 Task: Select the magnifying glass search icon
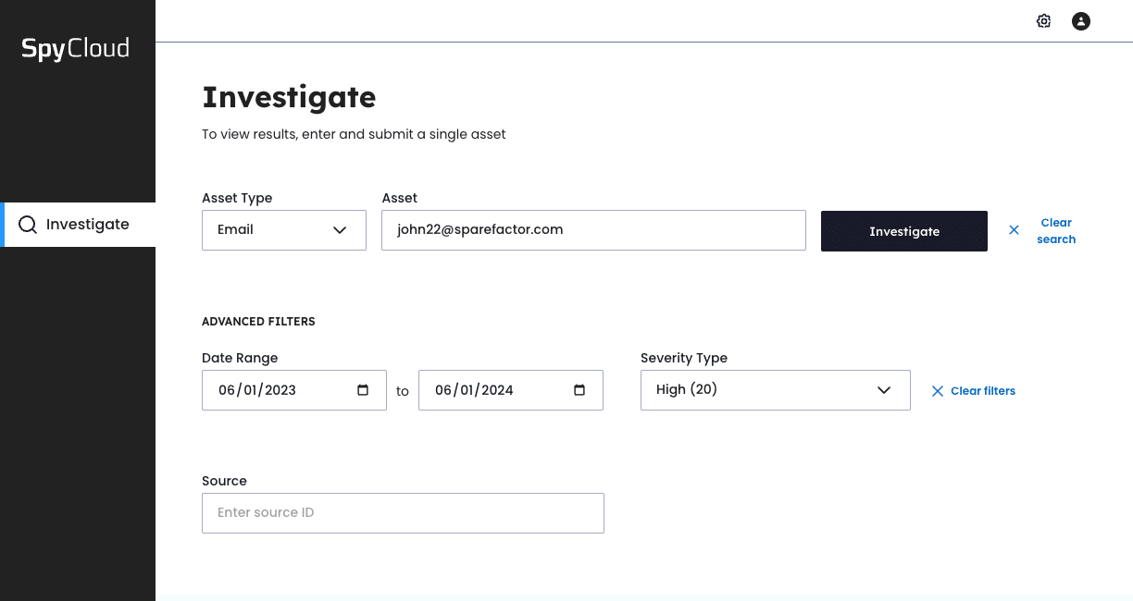(27, 224)
